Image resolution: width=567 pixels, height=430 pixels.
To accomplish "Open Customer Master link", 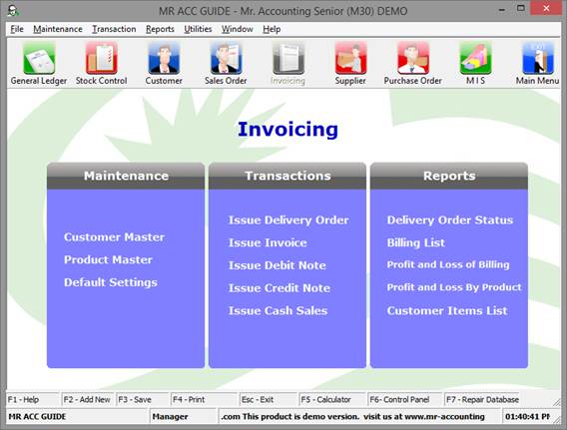I will pos(114,237).
